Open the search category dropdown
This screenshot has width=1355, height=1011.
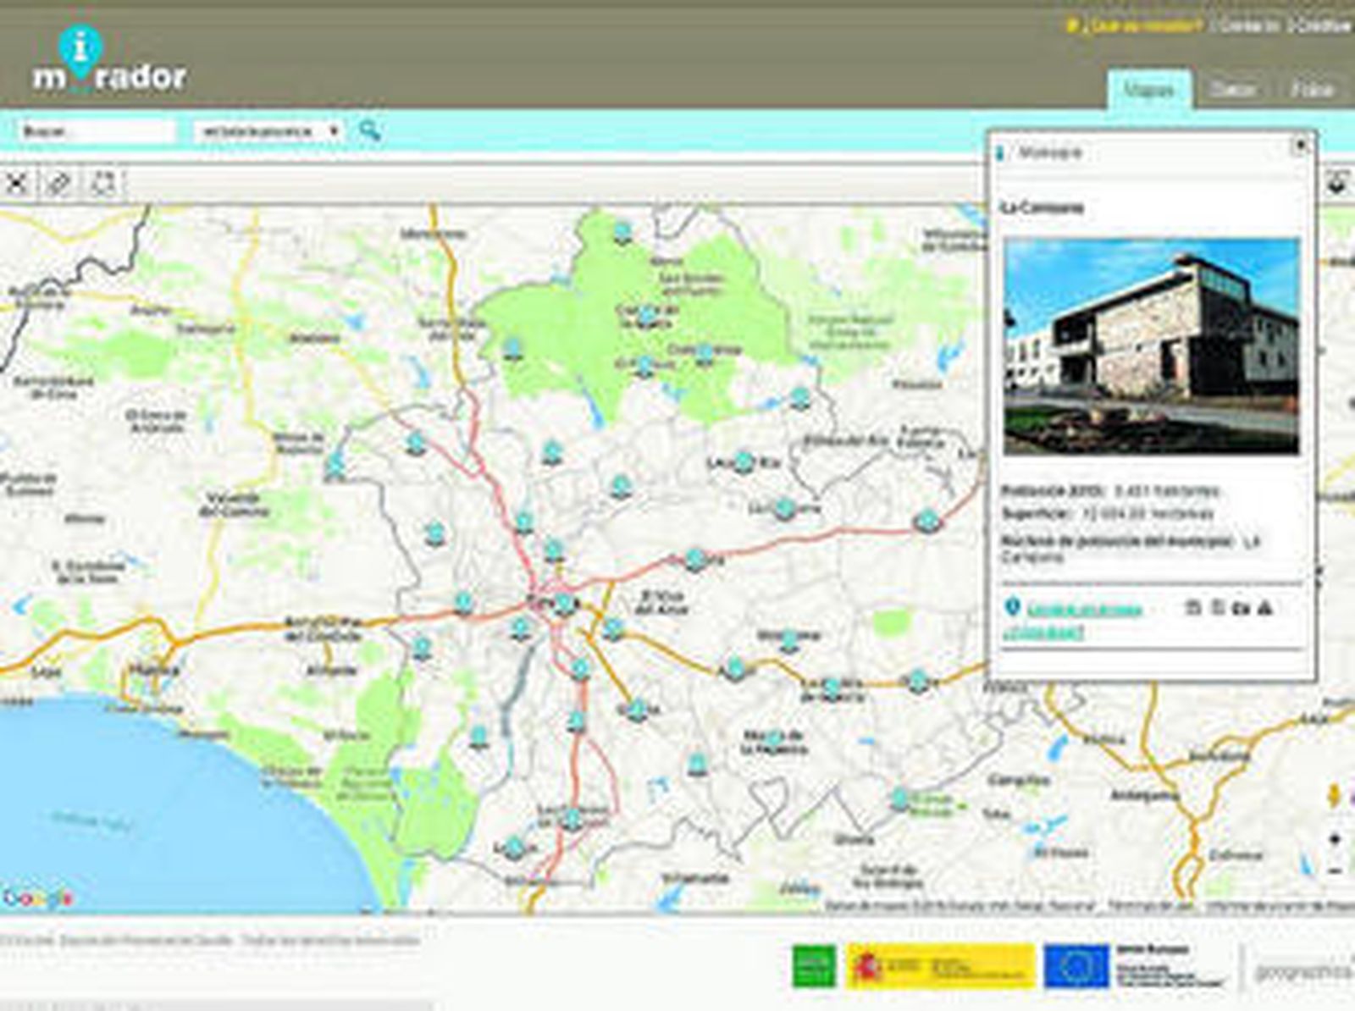click(x=269, y=130)
